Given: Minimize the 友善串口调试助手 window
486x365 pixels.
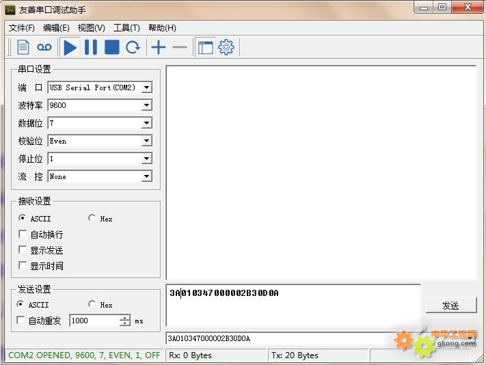Looking at the screenshot, I should click(424, 8).
